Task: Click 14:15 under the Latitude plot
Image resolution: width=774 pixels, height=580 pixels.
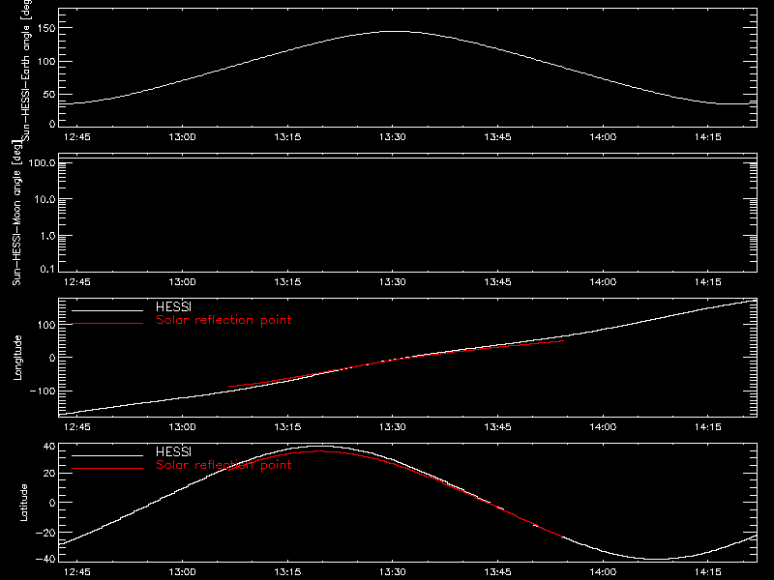Action: pyautogui.click(x=708, y=571)
